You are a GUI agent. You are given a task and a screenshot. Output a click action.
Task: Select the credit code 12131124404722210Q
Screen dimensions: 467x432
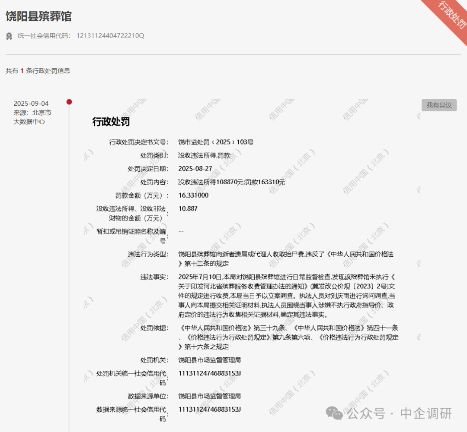pos(110,36)
